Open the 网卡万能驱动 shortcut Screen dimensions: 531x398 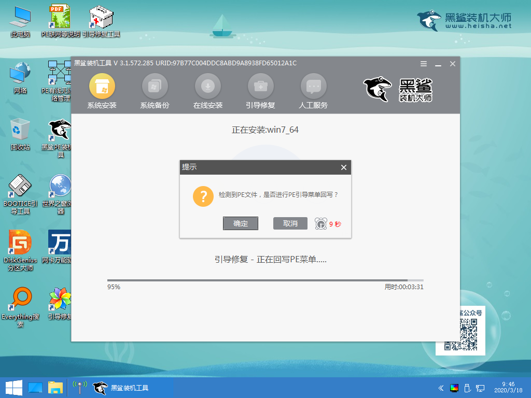(56, 247)
